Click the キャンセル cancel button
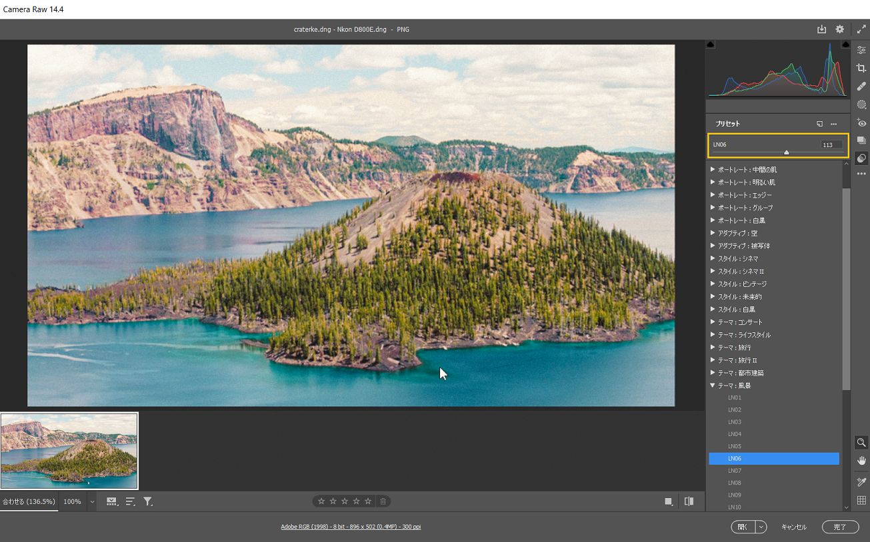Screen dimensions: 870x542 coord(794,527)
